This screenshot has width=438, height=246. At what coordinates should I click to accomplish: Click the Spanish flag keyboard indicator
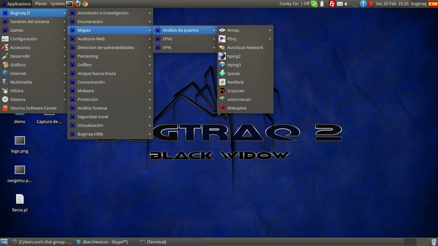433,4
